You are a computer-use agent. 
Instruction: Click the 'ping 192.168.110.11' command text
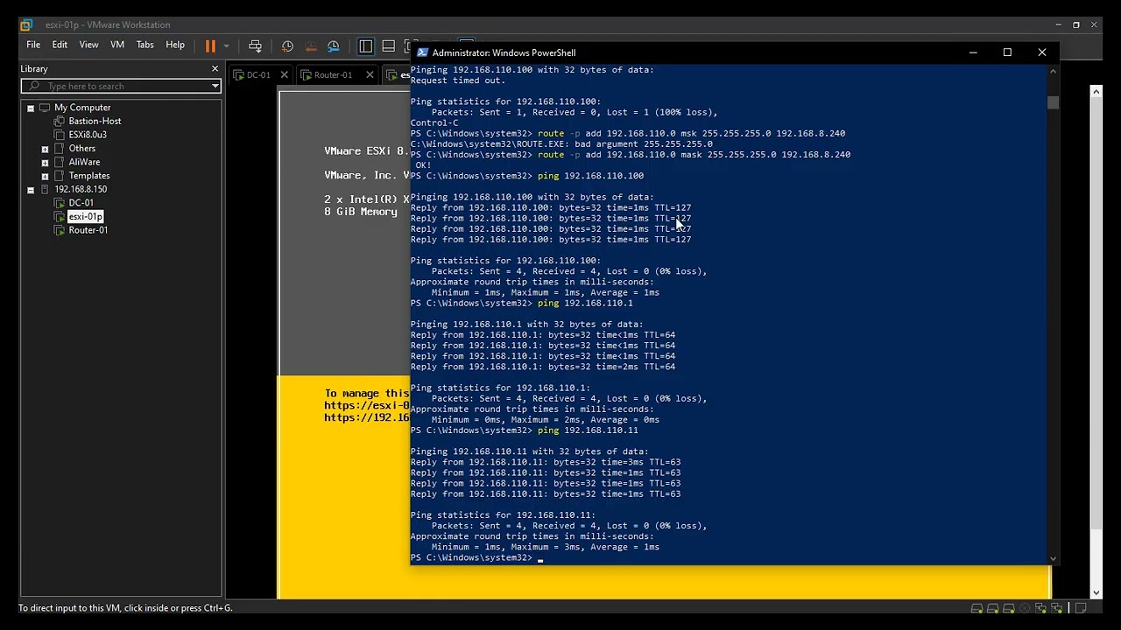tap(588, 430)
